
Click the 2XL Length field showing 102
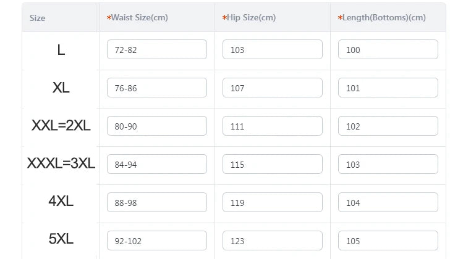pyautogui.click(x=388, y=126)
